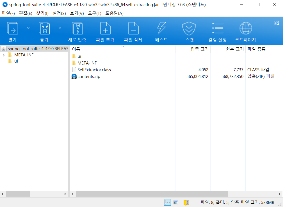Click the toolbar layout grid icon
The image size is (283, 207).
pyautogui.click(x=277, y=23)
